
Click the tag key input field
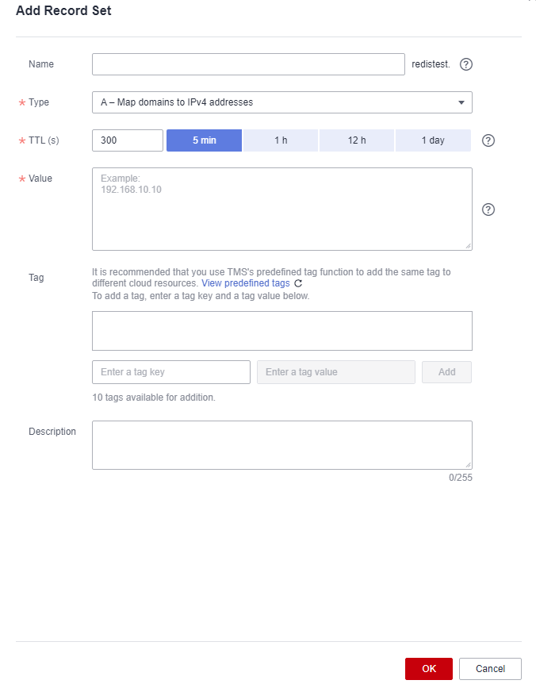171,372
